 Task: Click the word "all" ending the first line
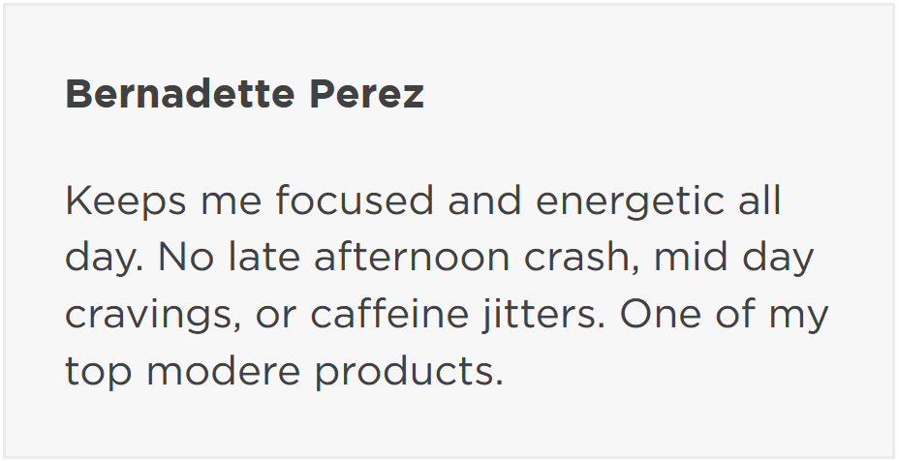point(759,202)
